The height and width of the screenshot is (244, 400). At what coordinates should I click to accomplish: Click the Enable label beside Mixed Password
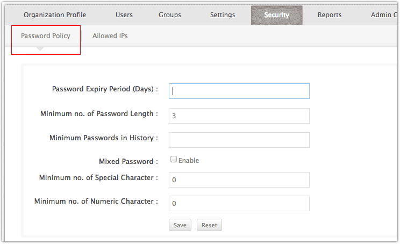click(189, 160)
